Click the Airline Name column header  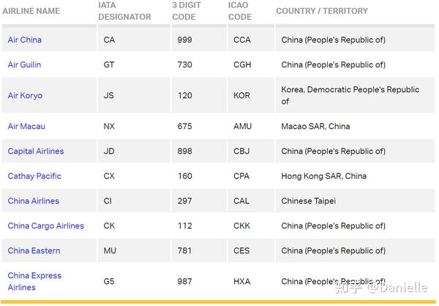click(x=31, y=11)
